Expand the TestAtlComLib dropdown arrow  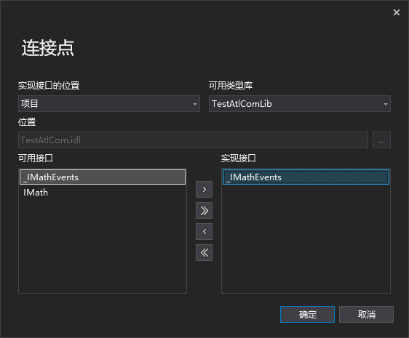click(385, 104)
